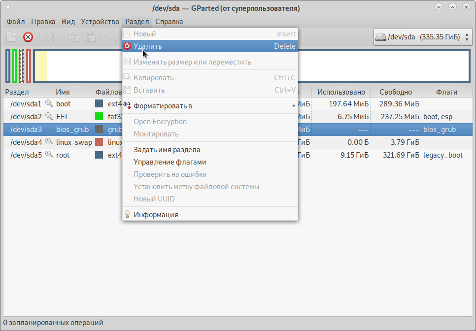The image size is (476, 331).
Task: Open the Файл menu
Action: coord(15,22)
